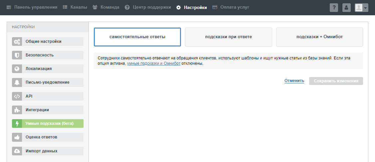
Task: Click the Интеграции puzzle piece icon
Action: coord(17,110)
